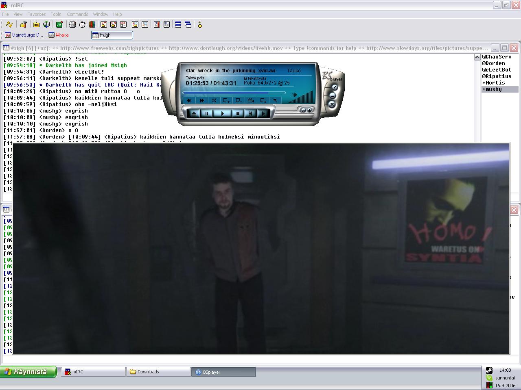Click BSPlayer fast-forward double-arrow button
The height and width of the screenshot is (390, 521).
coord(201,100)
